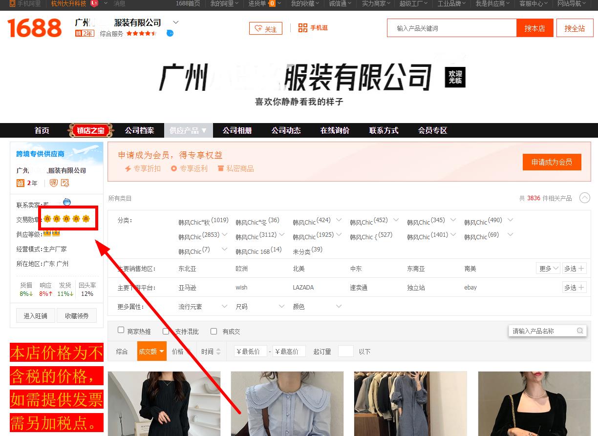Tick the 支持混批 checkbox

click(166, 331)
